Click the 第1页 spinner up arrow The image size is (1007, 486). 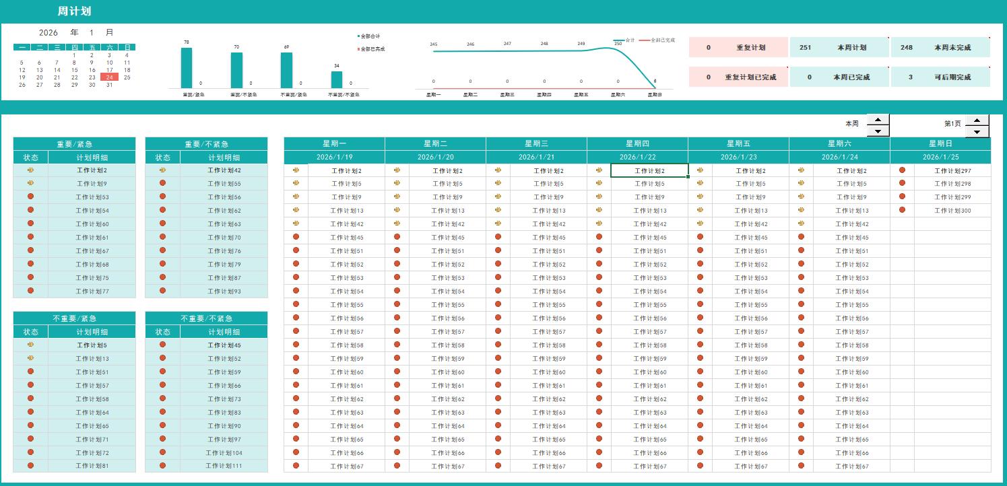tap(977, 120)
